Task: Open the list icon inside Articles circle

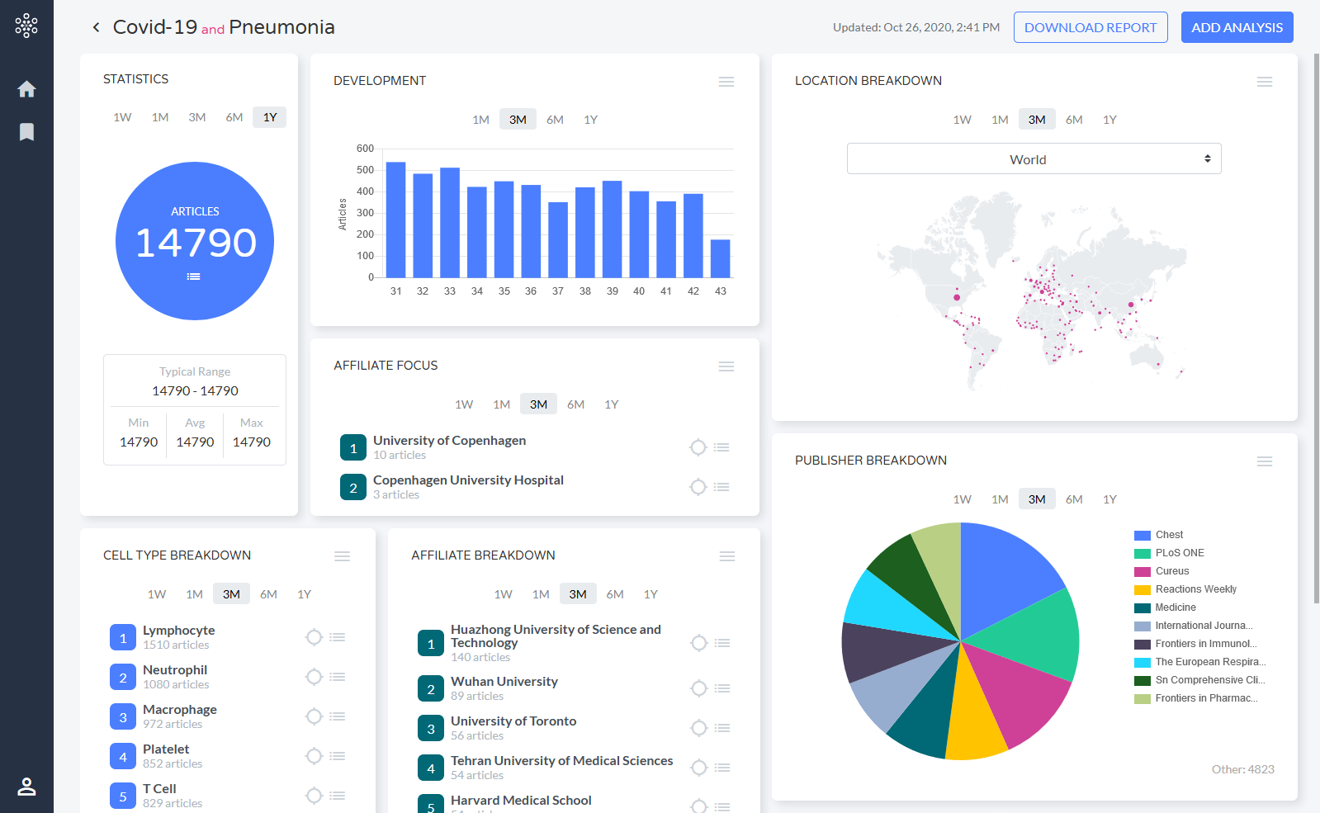Action: click(x=194, y=277)
